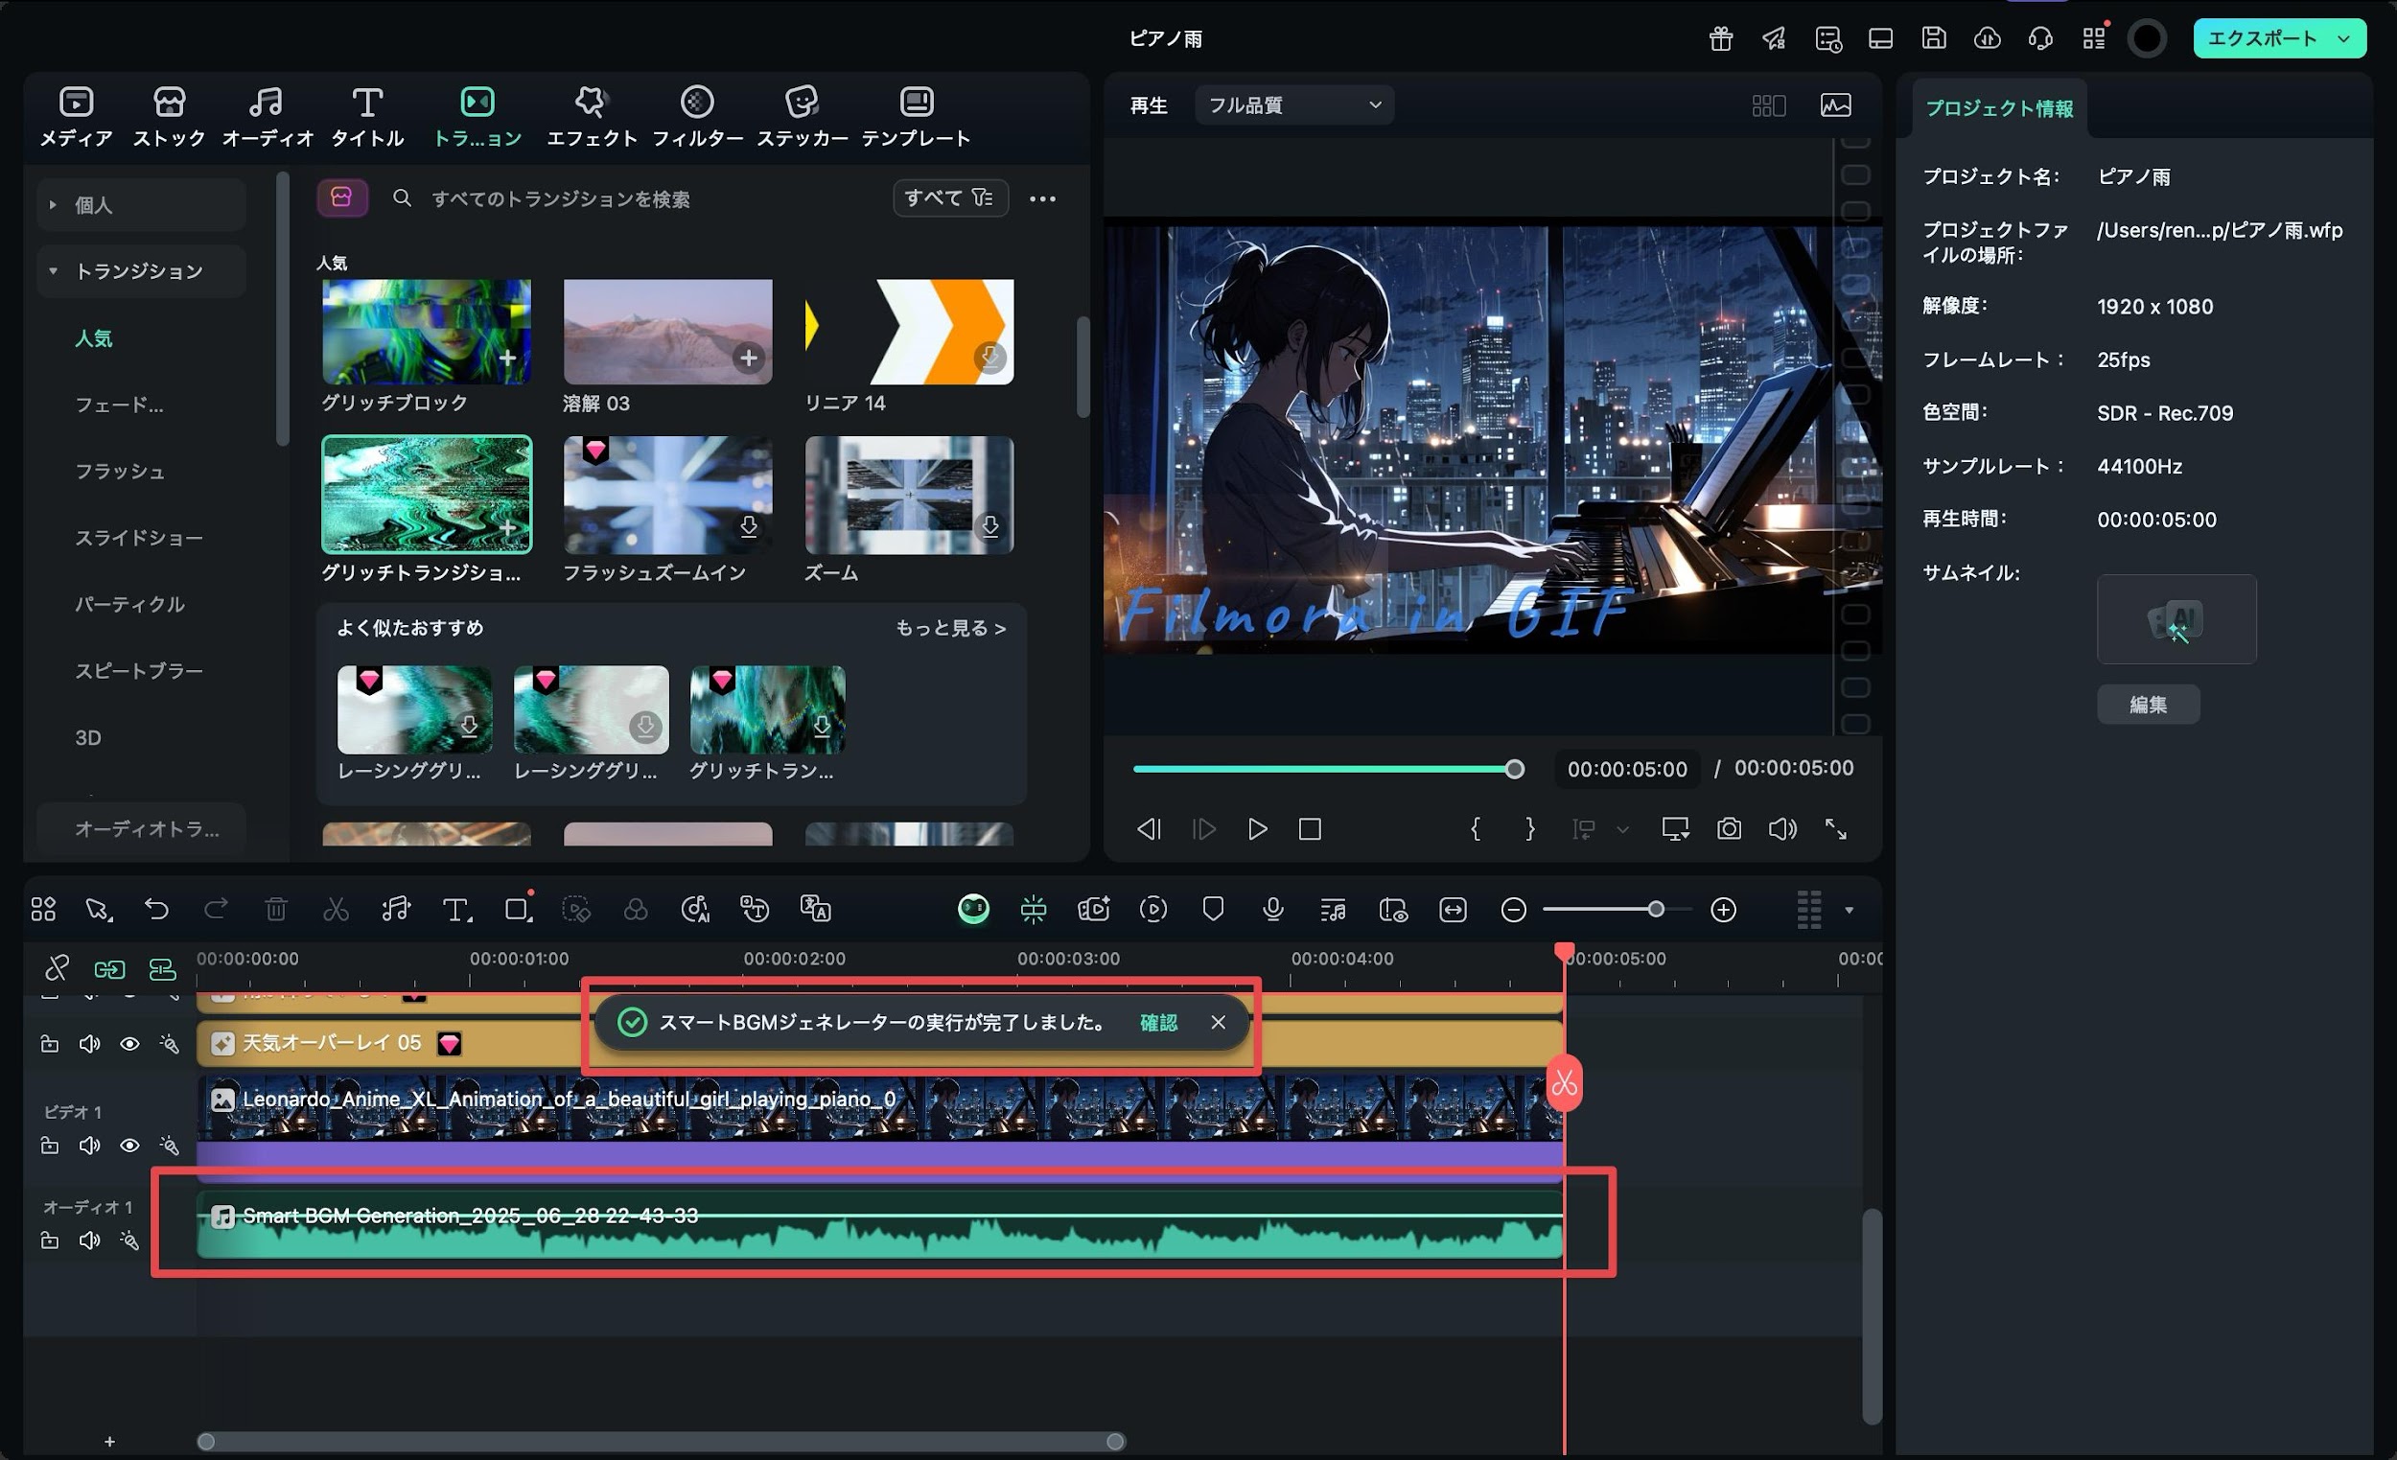Open the テンプレート templates tab
This screenshot has height=1460, width=2397.
pyautogui.click(x=917, y=116)
